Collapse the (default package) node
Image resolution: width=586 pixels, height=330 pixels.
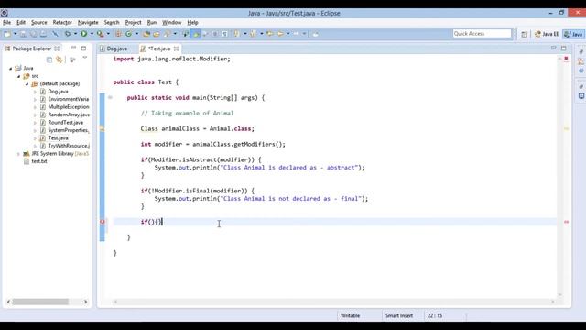point(27,84)
